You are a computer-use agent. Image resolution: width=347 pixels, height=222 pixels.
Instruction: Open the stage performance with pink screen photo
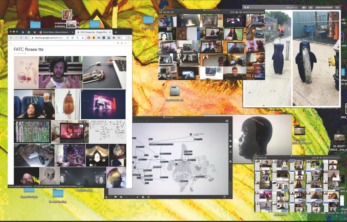tap(103, 104)
